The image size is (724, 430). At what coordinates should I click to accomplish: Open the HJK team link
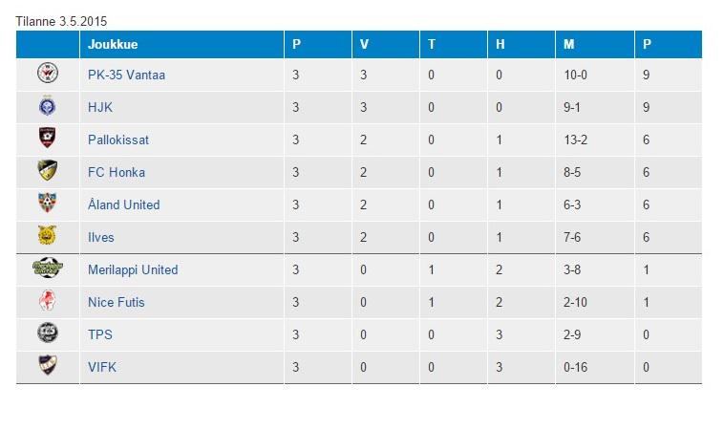click(x=100, y=107)
